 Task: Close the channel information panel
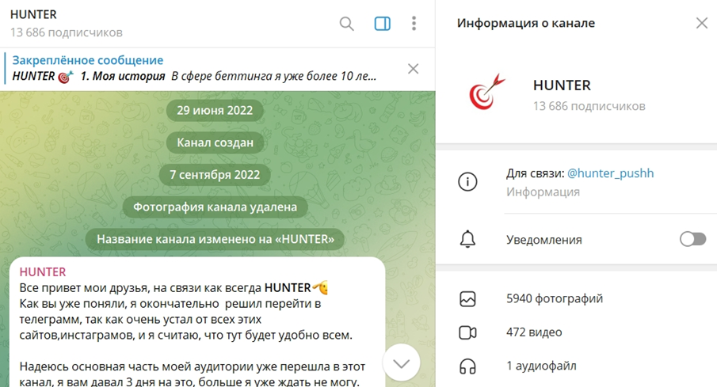tap(701, 23)
